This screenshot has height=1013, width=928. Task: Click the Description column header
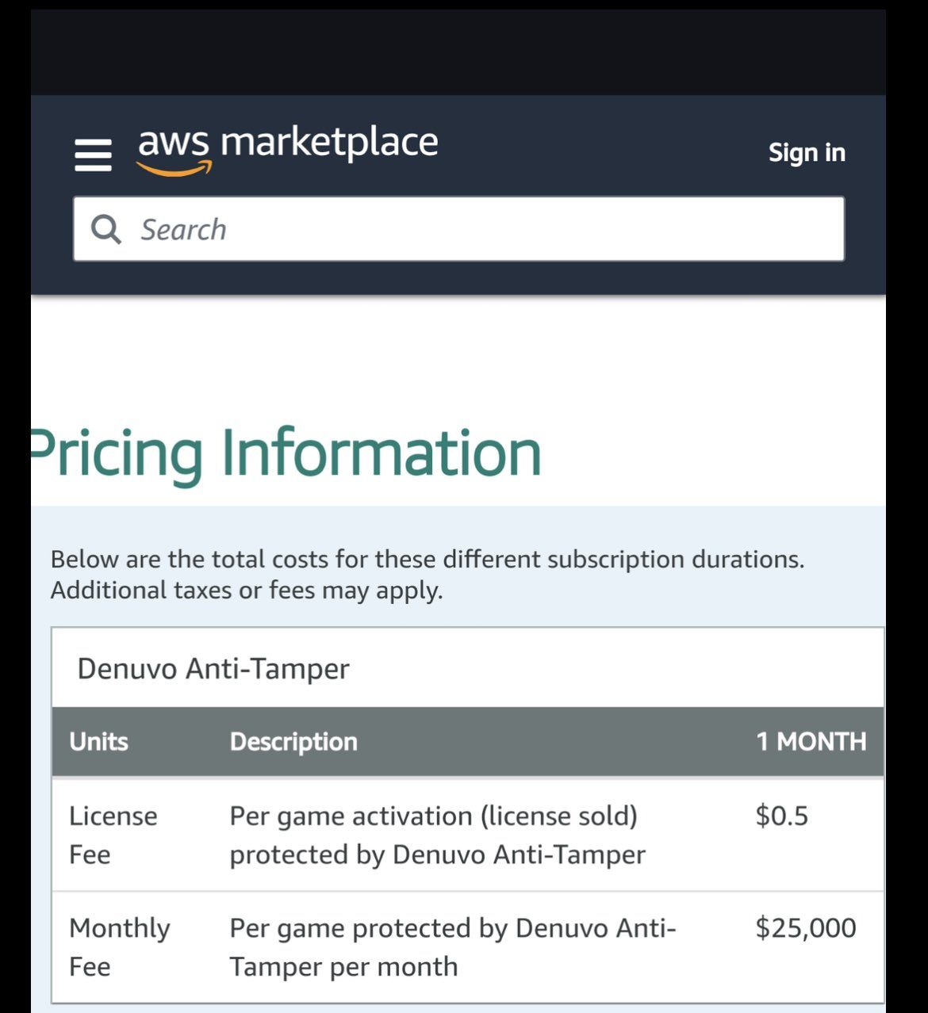[x=293, y=742]
